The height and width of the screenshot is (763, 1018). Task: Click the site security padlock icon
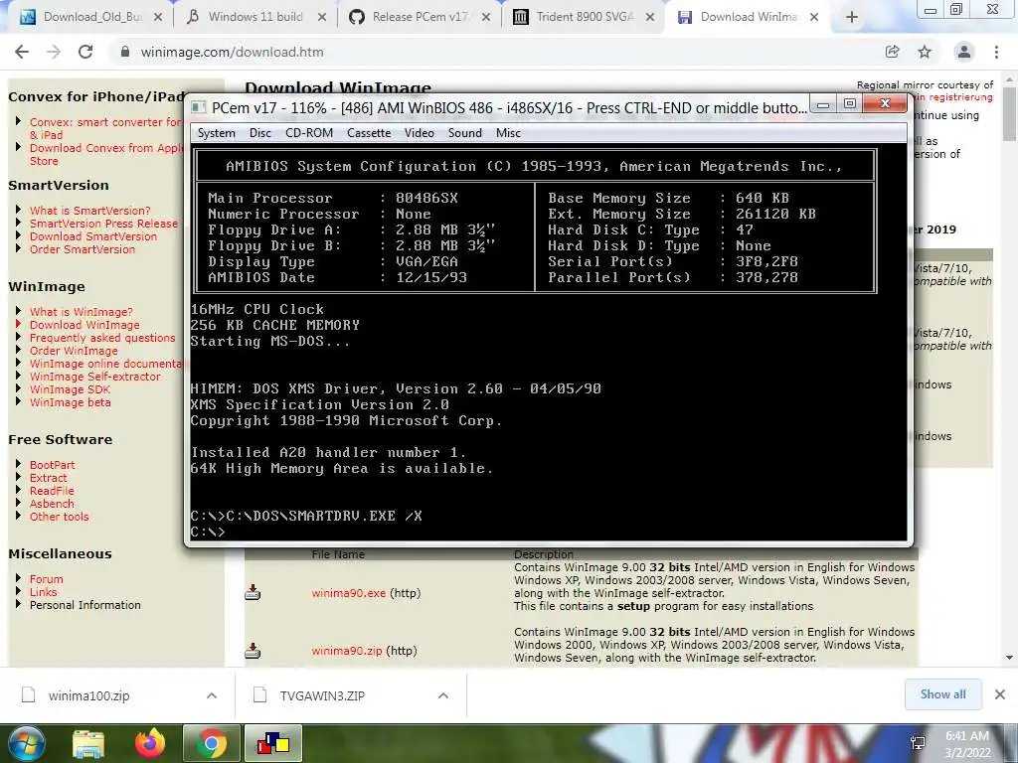pyautogui.click(x=125, y=52)
